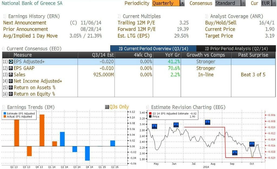Viewport: 277px width, 169px height.
Task: Open the EUR currency selector
Action: click(x=268, y=3)
